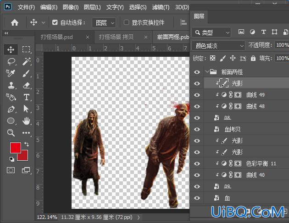This screenshot has width=289, height=223.
Task: Hide the 色彩平衡 11 layer
Action: pyautogui.click(x=197, y=163)
